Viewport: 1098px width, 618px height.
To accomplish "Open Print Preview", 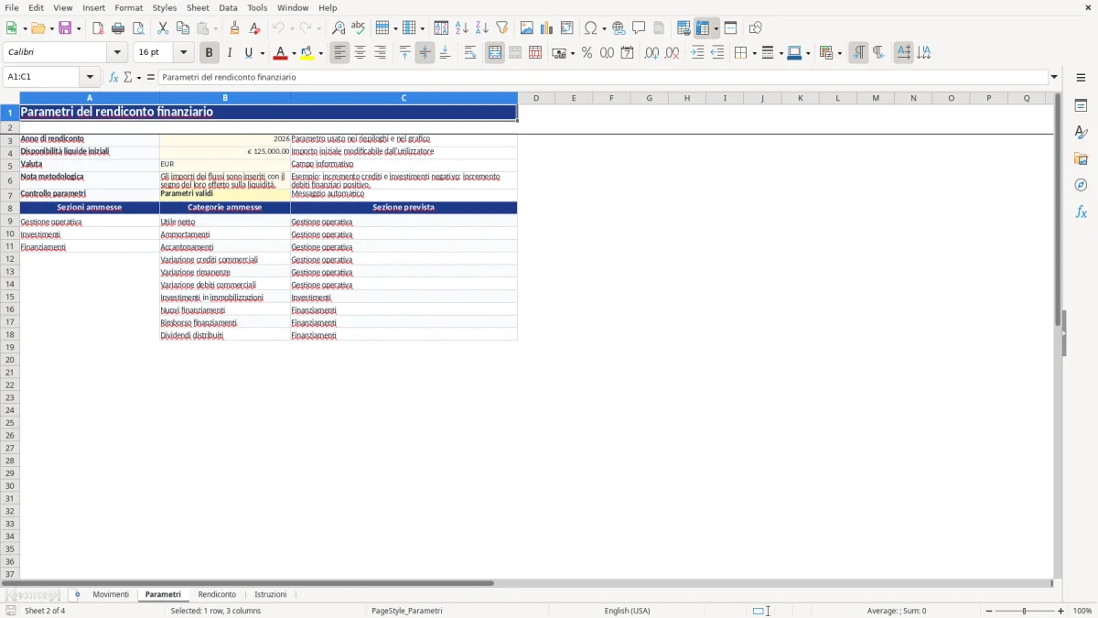I will (x=138, y=28).
